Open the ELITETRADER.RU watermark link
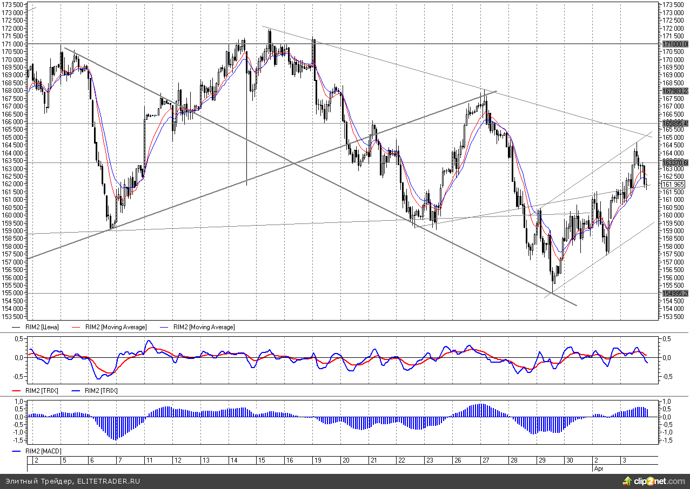This screenshot has height=489, width=690. pos(108,481)
